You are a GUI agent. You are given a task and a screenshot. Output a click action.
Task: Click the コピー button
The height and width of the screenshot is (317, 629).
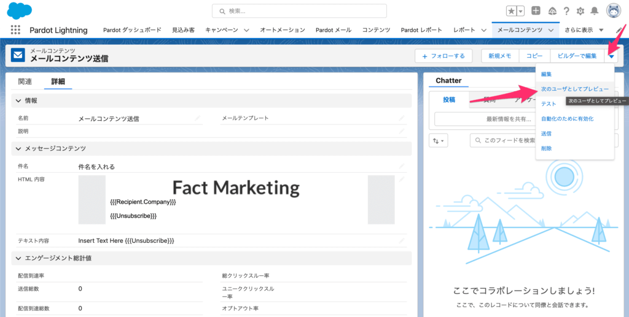tap(534, 56)
